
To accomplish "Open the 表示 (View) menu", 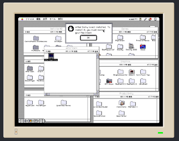I will tap(45, 19).
